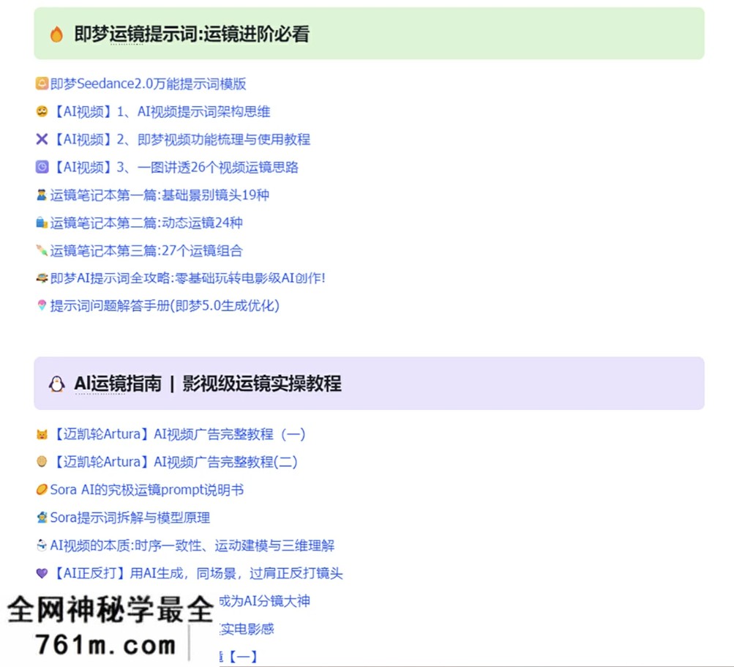
Task: Click blue bag icon before 运镜笔记本第二篇
Action: point(42,223)
